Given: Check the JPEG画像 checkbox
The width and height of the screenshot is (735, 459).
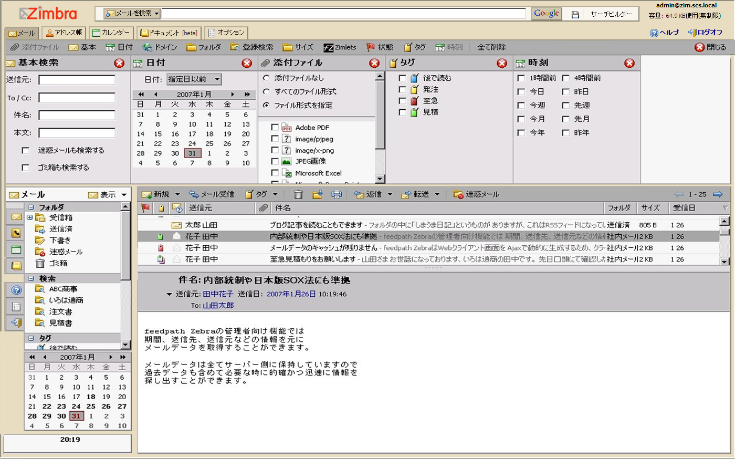Looking at the screenshot, I should click(275, 161).
